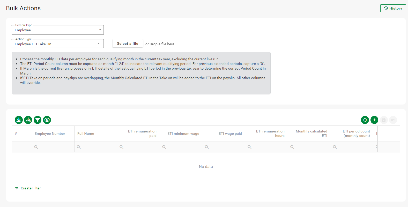Click the greyed-out save disk icon

pos(384,120)
